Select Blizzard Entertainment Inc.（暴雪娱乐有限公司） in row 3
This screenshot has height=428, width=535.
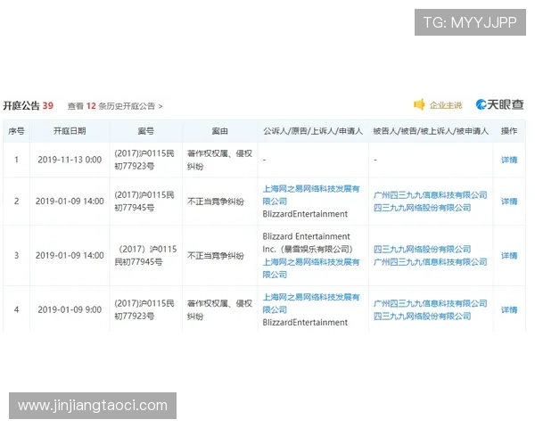pyautogui.click(x=308, y=243)
